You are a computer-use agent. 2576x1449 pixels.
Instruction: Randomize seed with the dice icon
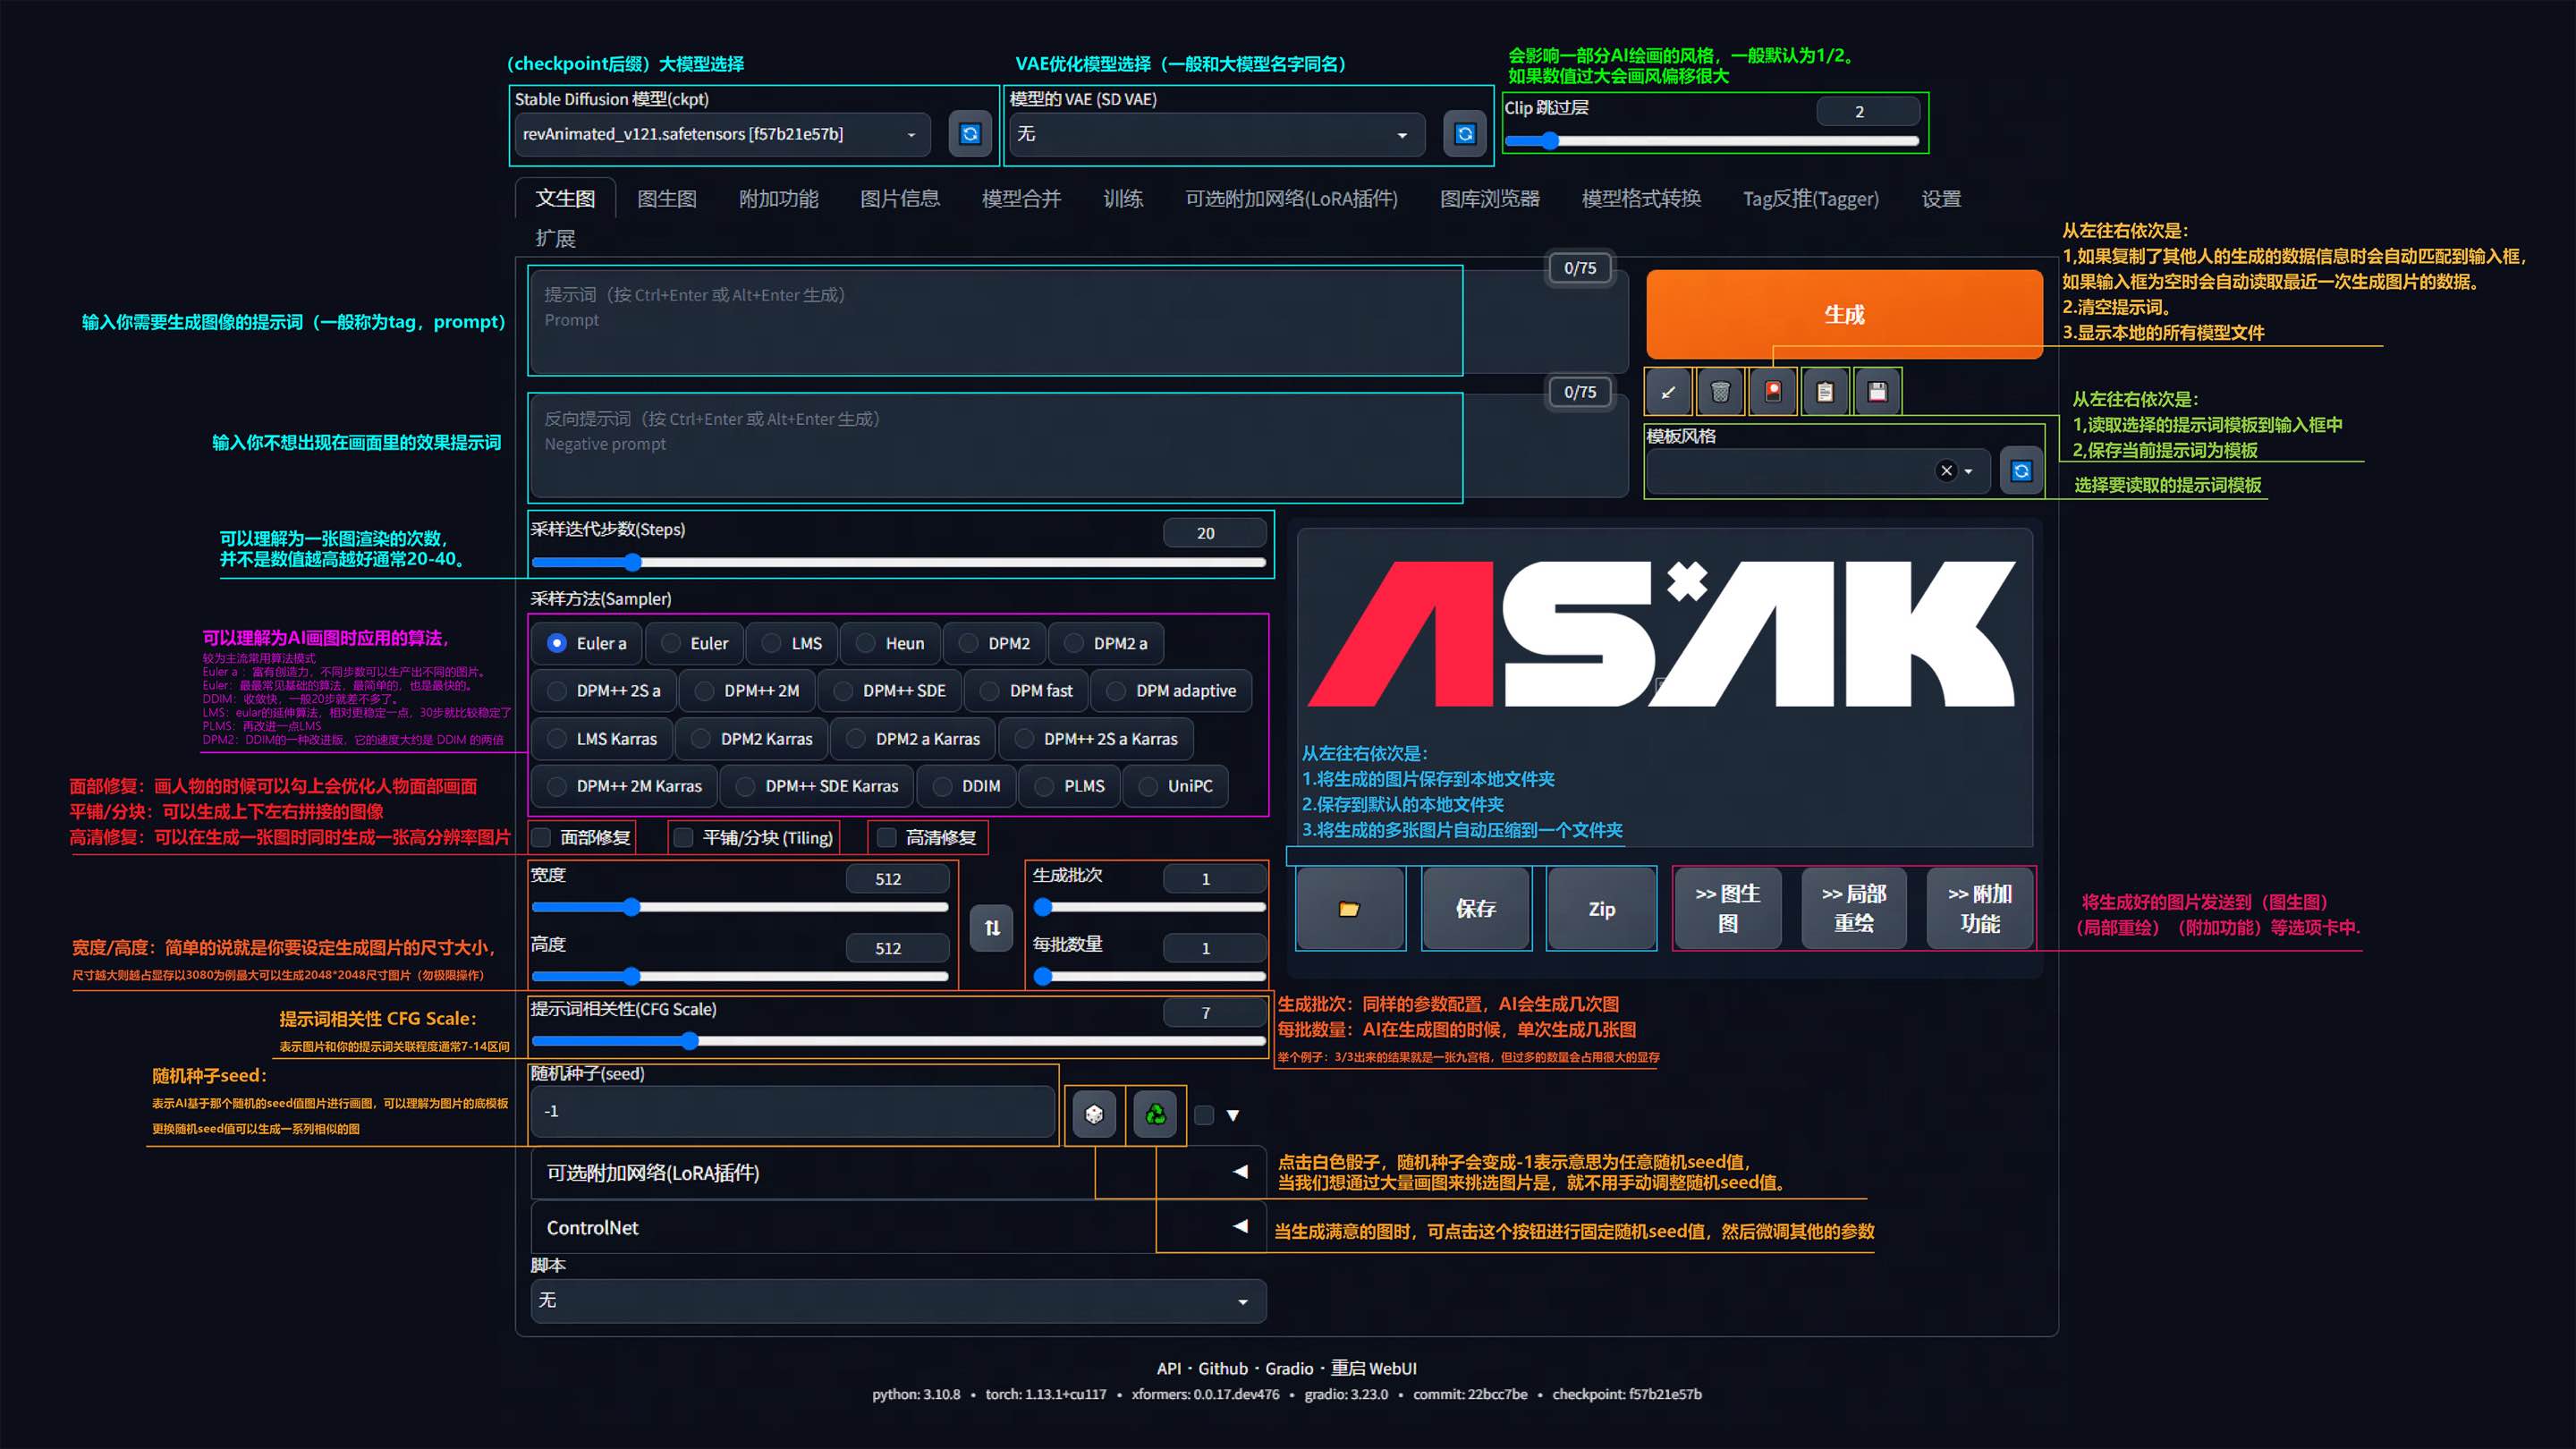pos(1094,1114)
